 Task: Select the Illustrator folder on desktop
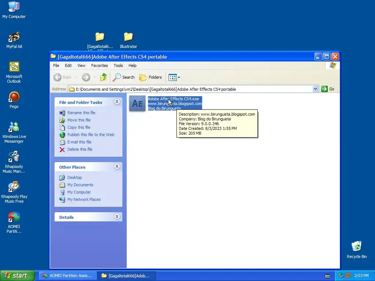[128, 40]
